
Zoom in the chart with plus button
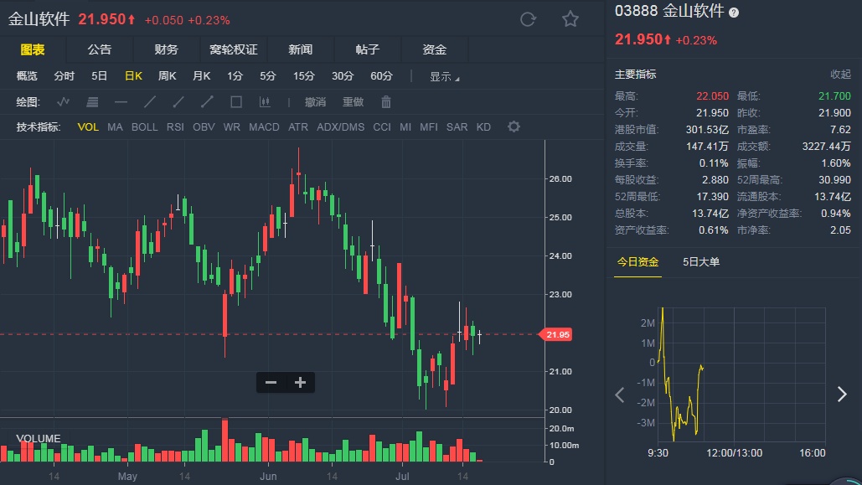tap(300, 383)
